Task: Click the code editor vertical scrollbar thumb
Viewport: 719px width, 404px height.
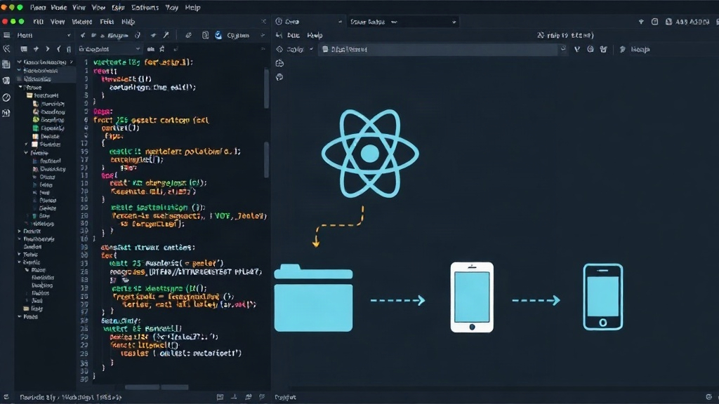Action: [266, 88]
